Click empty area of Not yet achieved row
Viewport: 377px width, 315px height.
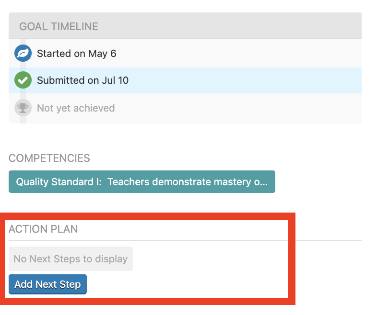click(x=240, y=109)
